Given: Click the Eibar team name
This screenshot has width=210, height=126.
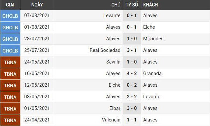Looking at the screenshot, I should coord(115,108).
